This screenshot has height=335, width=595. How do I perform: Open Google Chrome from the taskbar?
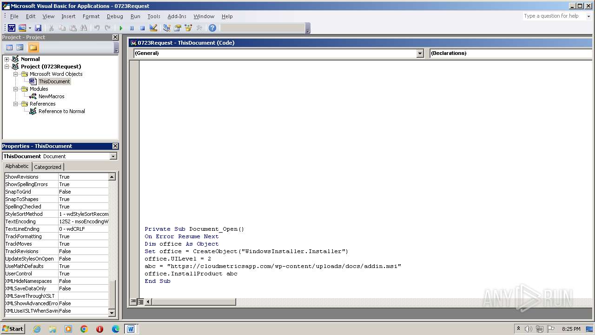pyautogui.click(x=84, y=329)
